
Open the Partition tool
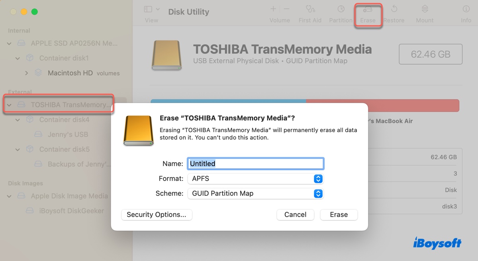[x=341, y=10]
